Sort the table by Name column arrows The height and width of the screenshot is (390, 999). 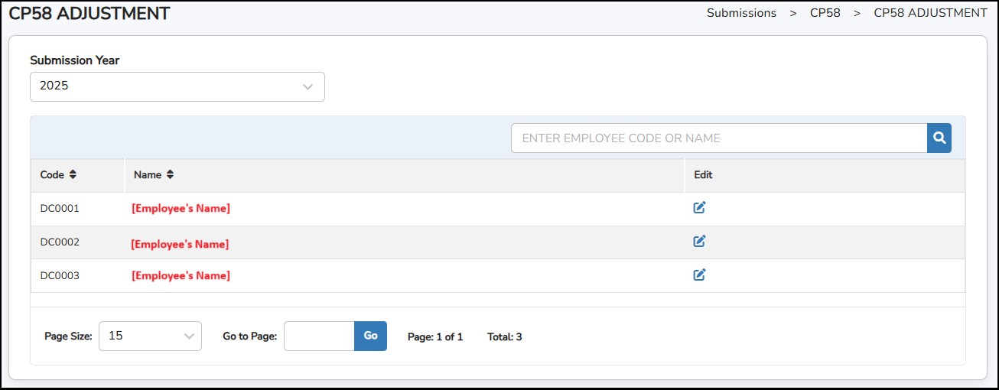coord(170,174)
